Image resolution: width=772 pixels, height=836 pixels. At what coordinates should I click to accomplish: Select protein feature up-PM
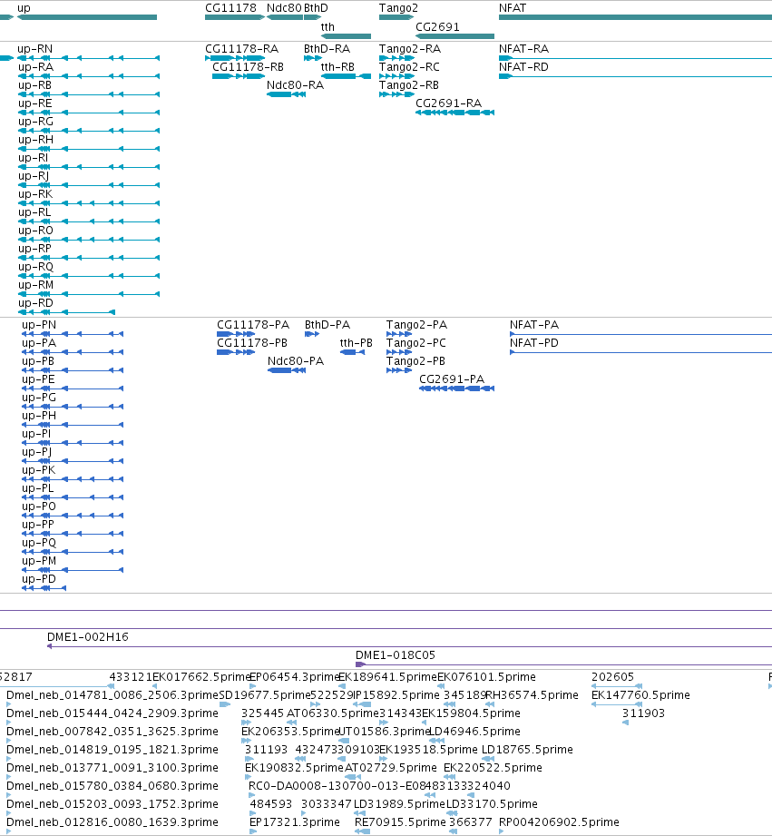73,570
